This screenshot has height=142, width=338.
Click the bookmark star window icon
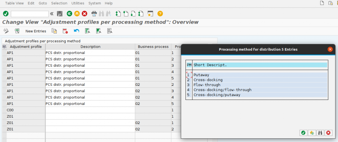point(150,14)
